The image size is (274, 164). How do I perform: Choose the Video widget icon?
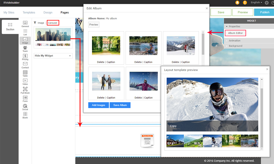tap(25, 82)
